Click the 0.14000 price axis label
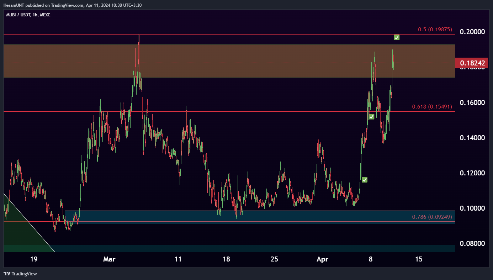The height and width of the screenshot is (280, 493). [472, 138]
